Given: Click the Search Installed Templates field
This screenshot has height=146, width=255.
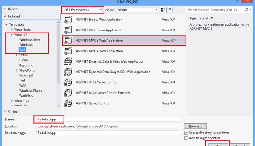Looking at the screenshot, I should point(215,10).
